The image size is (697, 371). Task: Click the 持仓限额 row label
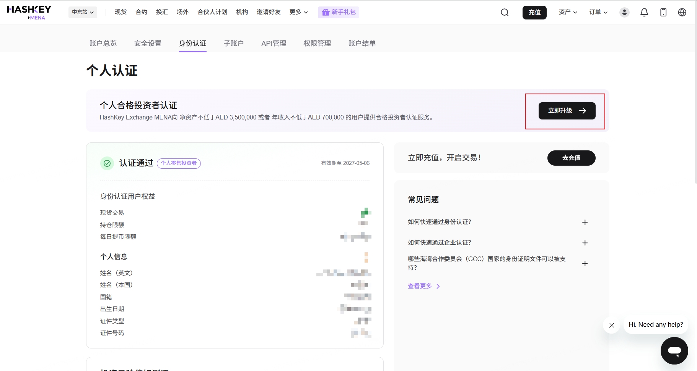[112, 225]
